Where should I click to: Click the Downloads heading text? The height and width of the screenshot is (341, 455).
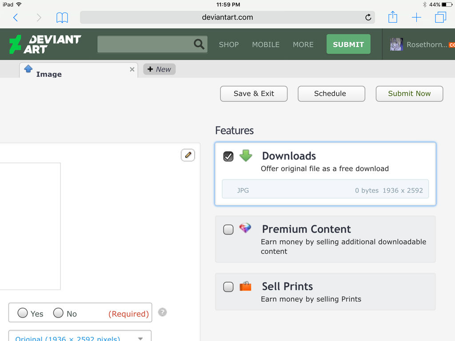coord(289,156)
